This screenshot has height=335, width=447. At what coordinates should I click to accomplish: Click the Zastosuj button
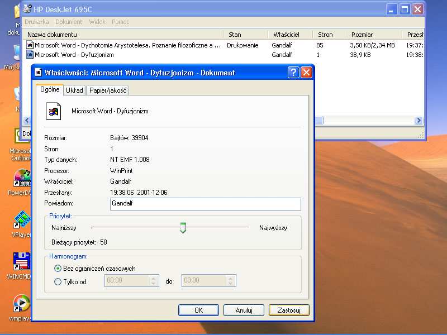(x=289, y=310)
